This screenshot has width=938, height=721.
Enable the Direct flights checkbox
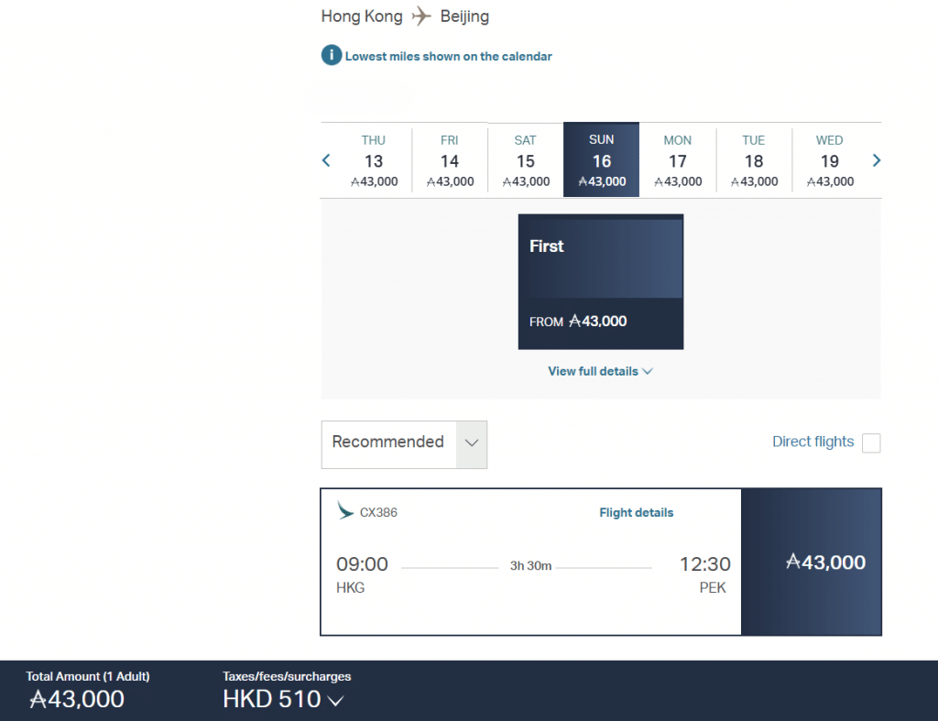click(x=871, y=443)
